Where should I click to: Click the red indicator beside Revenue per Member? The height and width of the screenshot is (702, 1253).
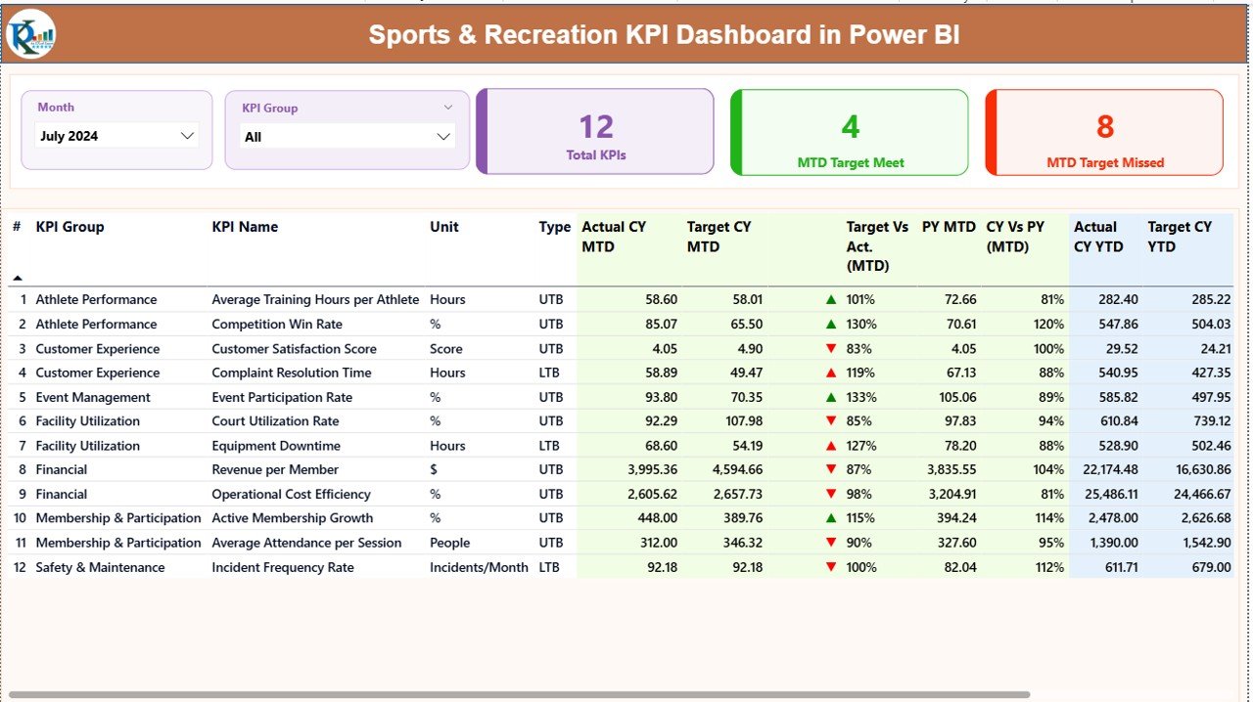pos(830,469)
